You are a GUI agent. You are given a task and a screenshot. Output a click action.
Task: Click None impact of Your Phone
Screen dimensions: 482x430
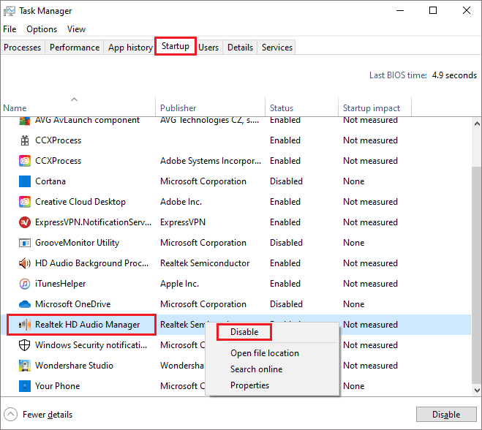[x=354, y=386]
